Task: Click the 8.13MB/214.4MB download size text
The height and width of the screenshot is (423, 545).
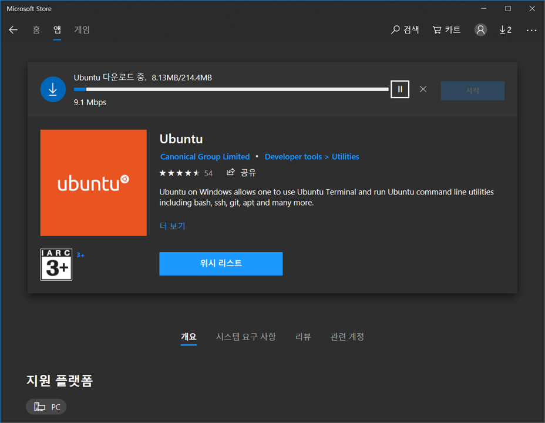Action: click(182, 78)
